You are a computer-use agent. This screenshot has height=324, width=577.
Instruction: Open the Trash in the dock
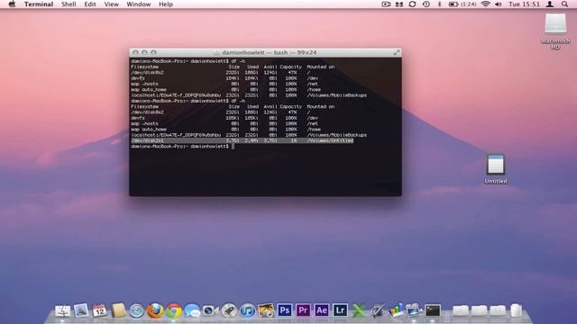click(517, 310)
